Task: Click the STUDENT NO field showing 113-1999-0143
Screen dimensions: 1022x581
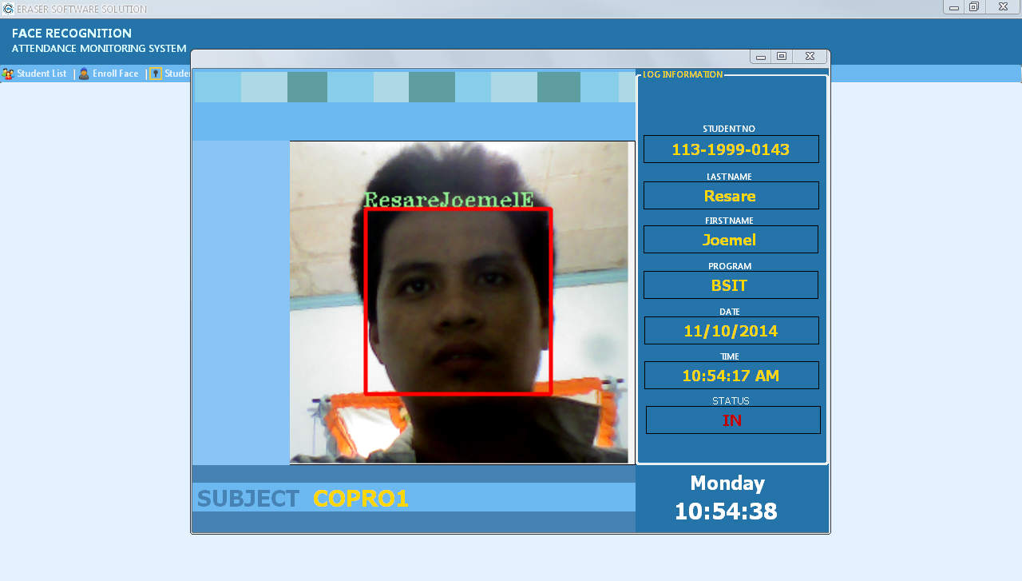Action: (731, 149)
